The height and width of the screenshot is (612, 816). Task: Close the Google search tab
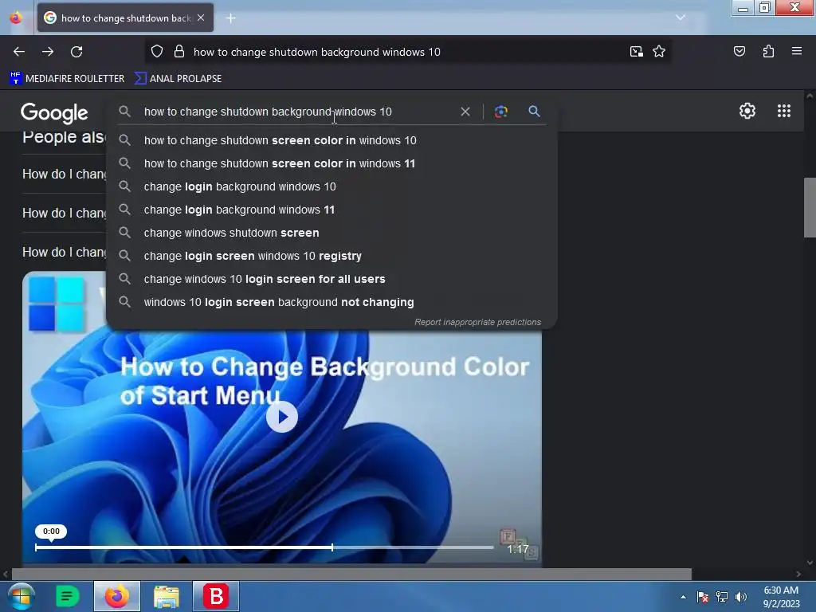click(x=201, y=18)
